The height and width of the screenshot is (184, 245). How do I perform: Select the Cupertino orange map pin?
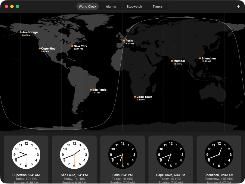tap(40, 48)
